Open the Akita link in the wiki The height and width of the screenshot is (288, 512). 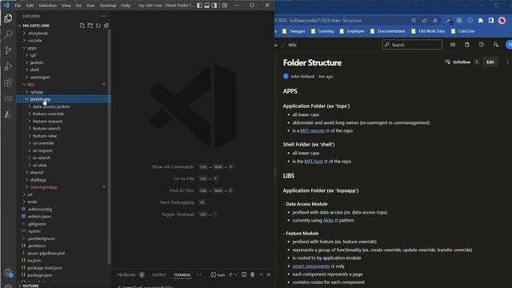pos(328,221)
